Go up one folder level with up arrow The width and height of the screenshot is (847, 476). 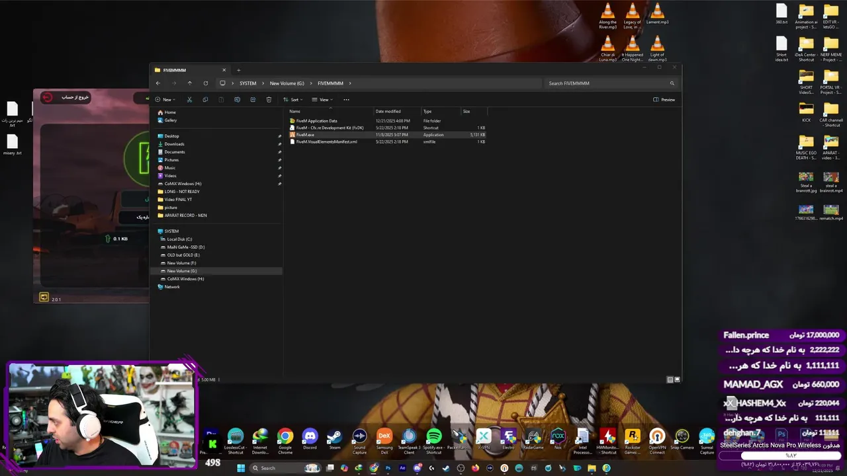pos(189,83)
